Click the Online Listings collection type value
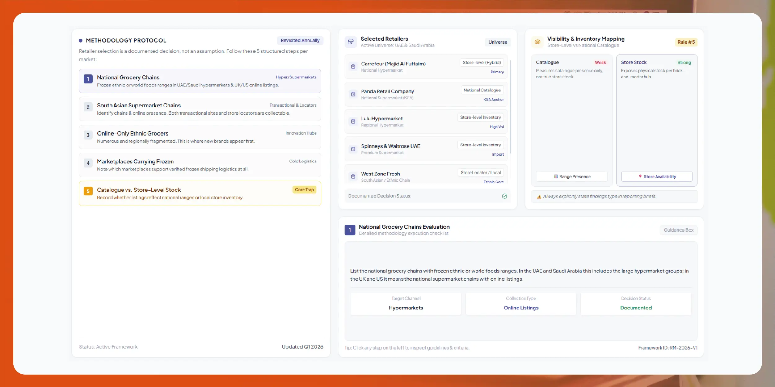This screenshot has width=775, height=387. (x=521, y=308)
